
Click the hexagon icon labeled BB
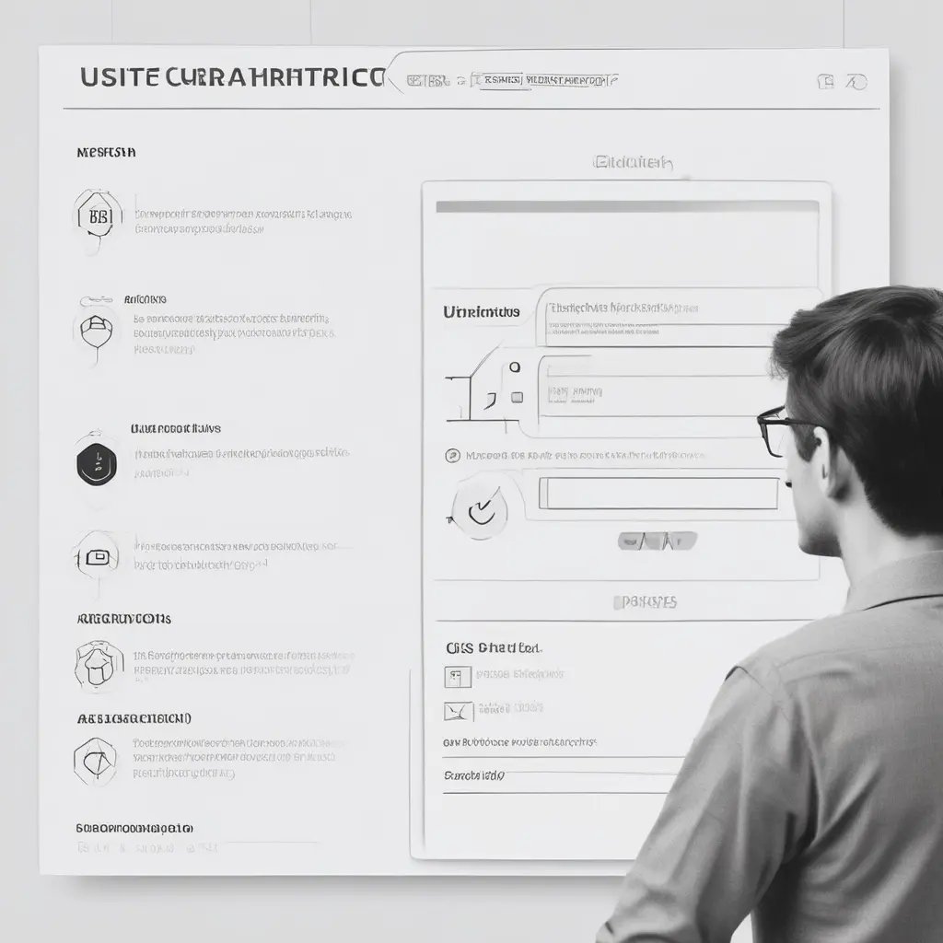pyautogui.click(x=96, y=218)
